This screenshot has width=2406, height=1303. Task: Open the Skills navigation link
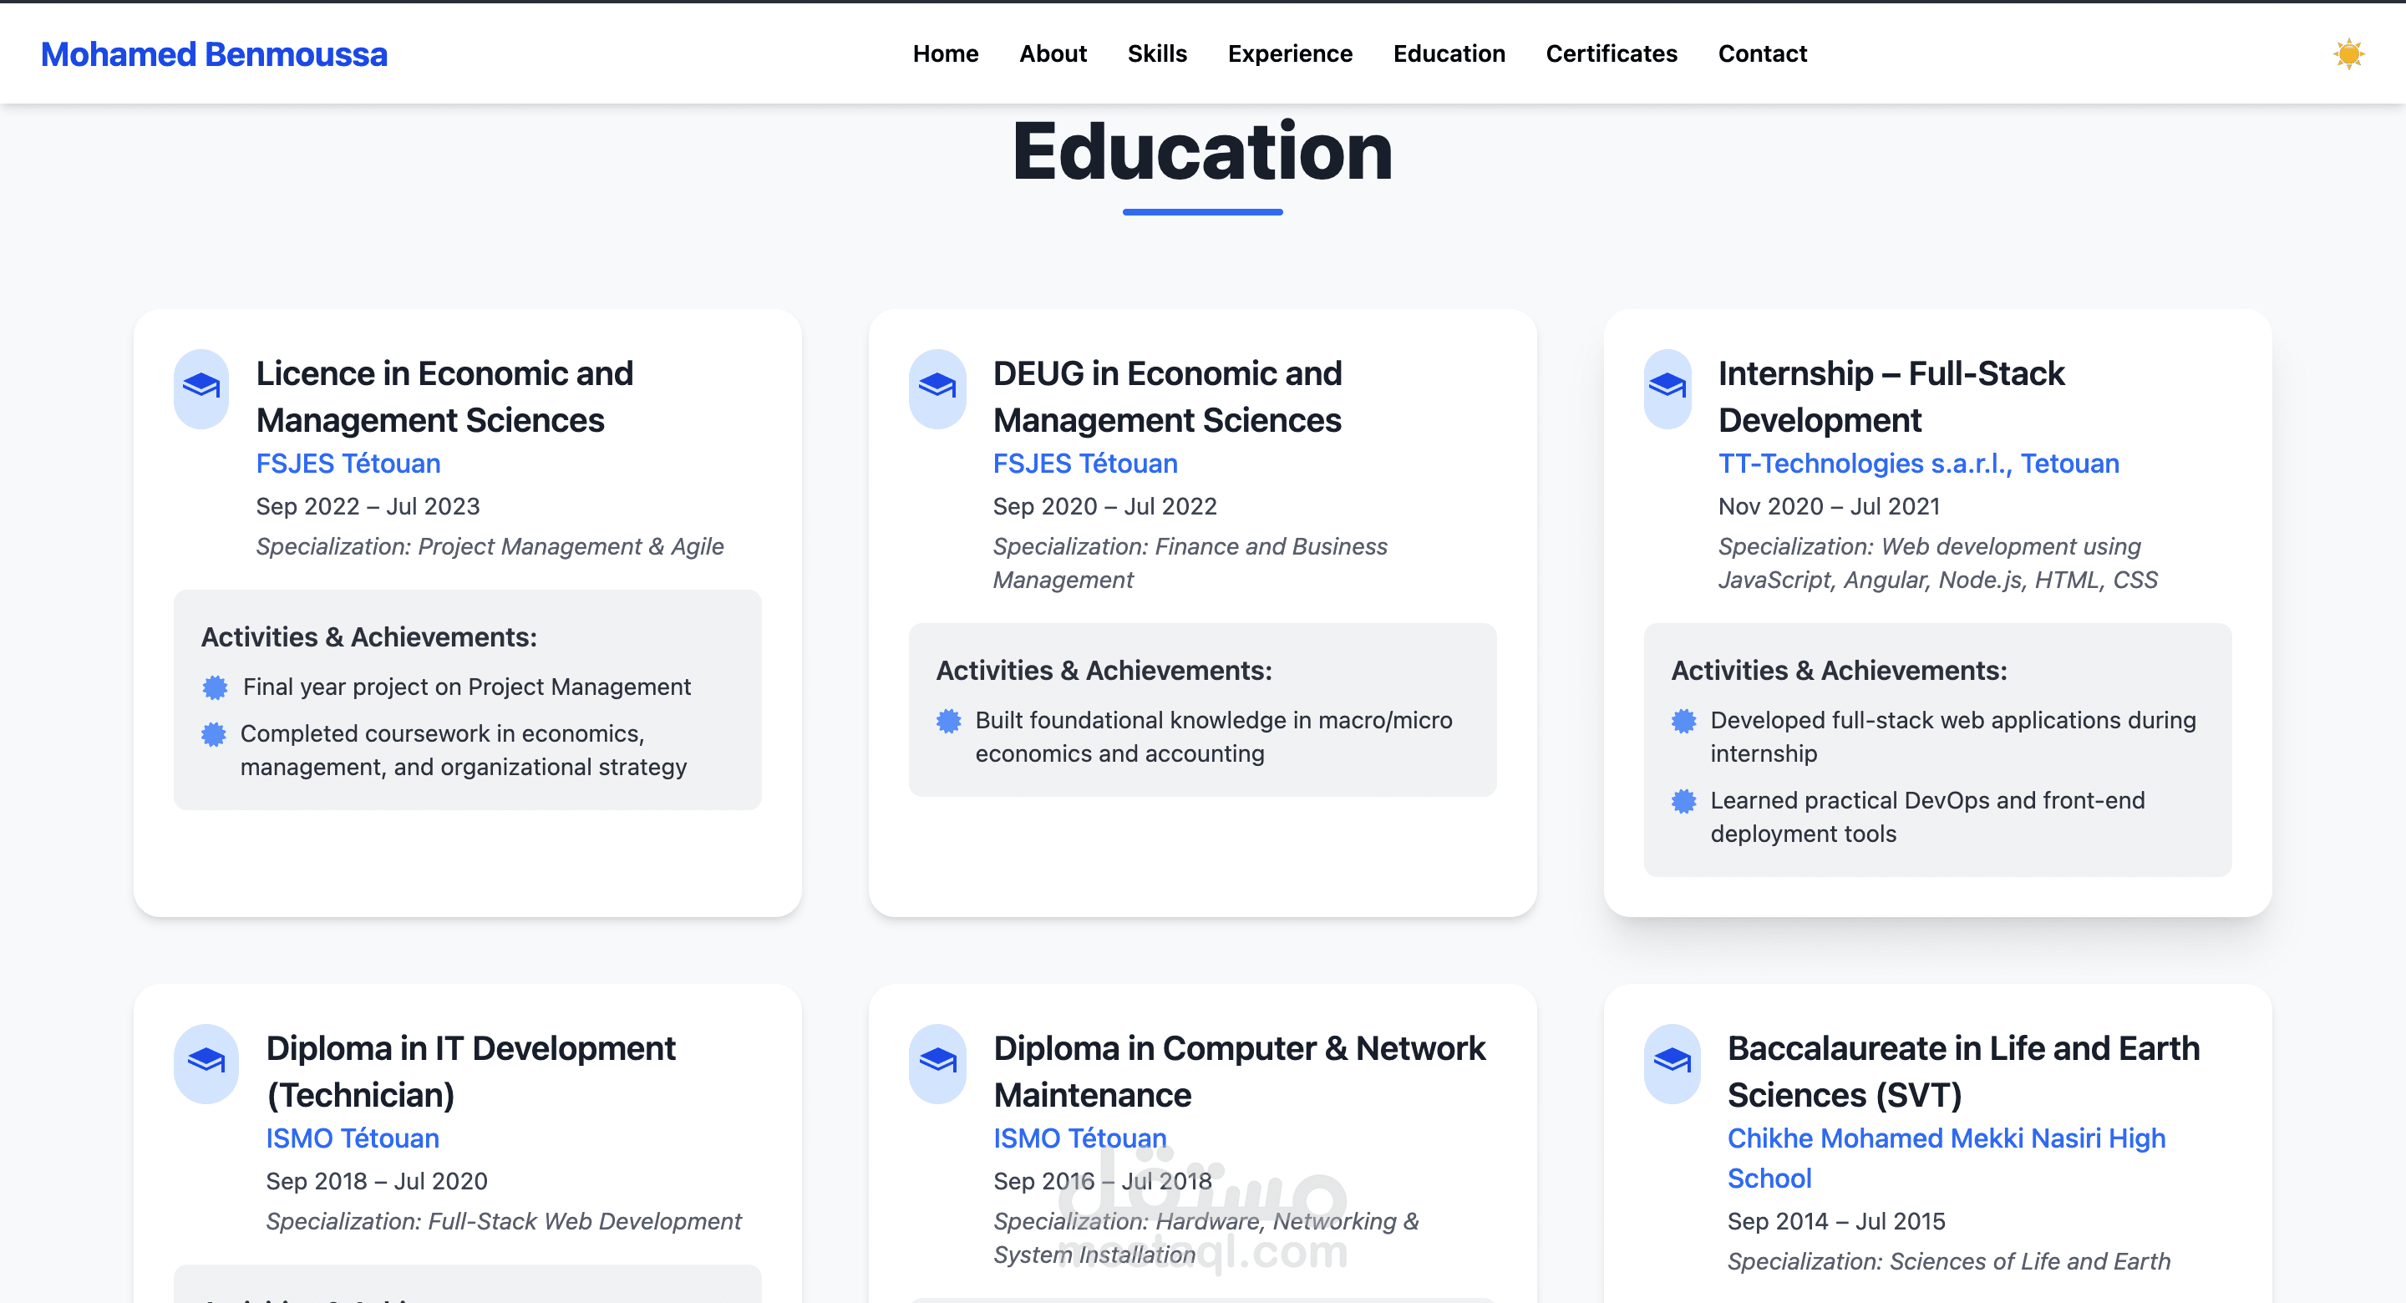pos(1156,54)
